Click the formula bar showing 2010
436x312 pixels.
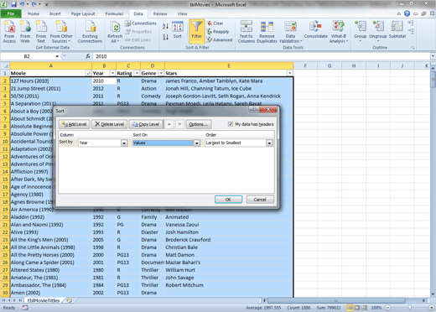click(262, 56)
